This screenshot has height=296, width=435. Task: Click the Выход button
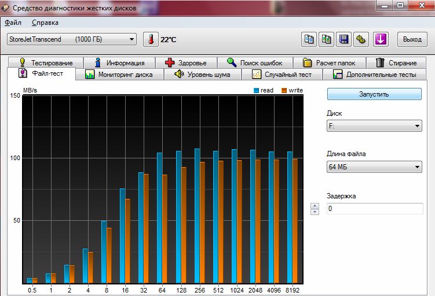point(412,39)
